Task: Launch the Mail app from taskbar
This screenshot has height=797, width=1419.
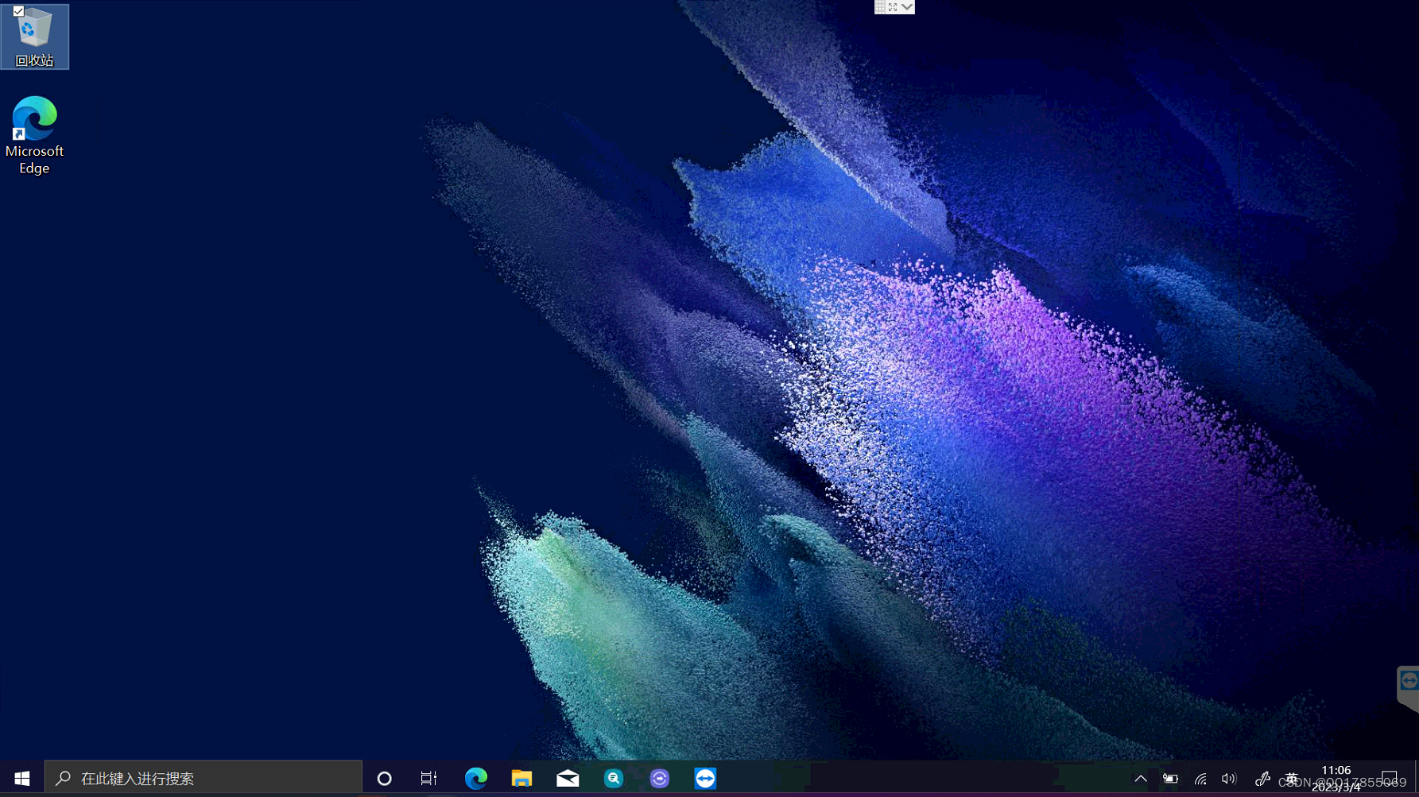Action: point(567,778)
